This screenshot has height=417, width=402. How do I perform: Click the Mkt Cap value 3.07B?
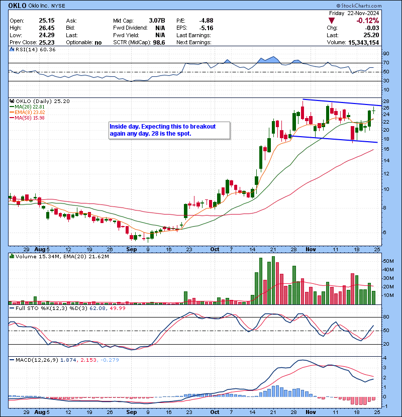[x=157, y=21]
